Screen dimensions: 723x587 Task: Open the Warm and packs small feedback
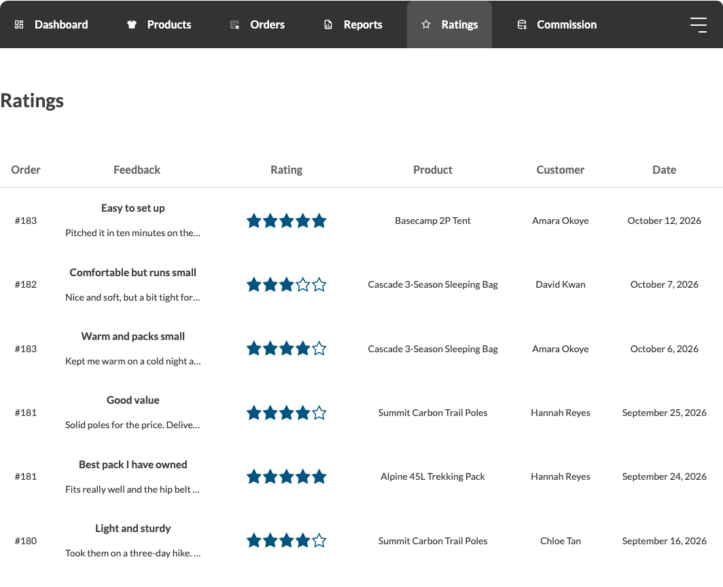pyautogui.click(x=133, y=337)
